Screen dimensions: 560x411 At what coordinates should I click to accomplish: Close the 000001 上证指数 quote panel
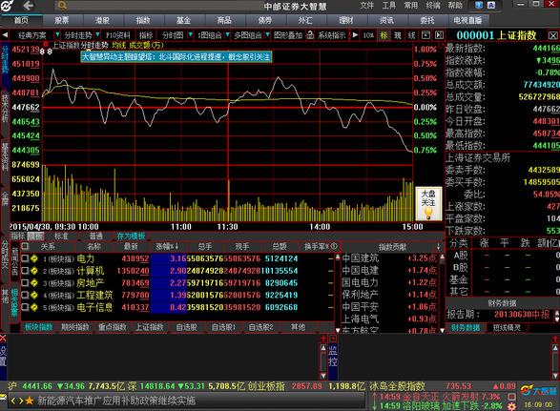pyautogui.click(x=553, y=35)
